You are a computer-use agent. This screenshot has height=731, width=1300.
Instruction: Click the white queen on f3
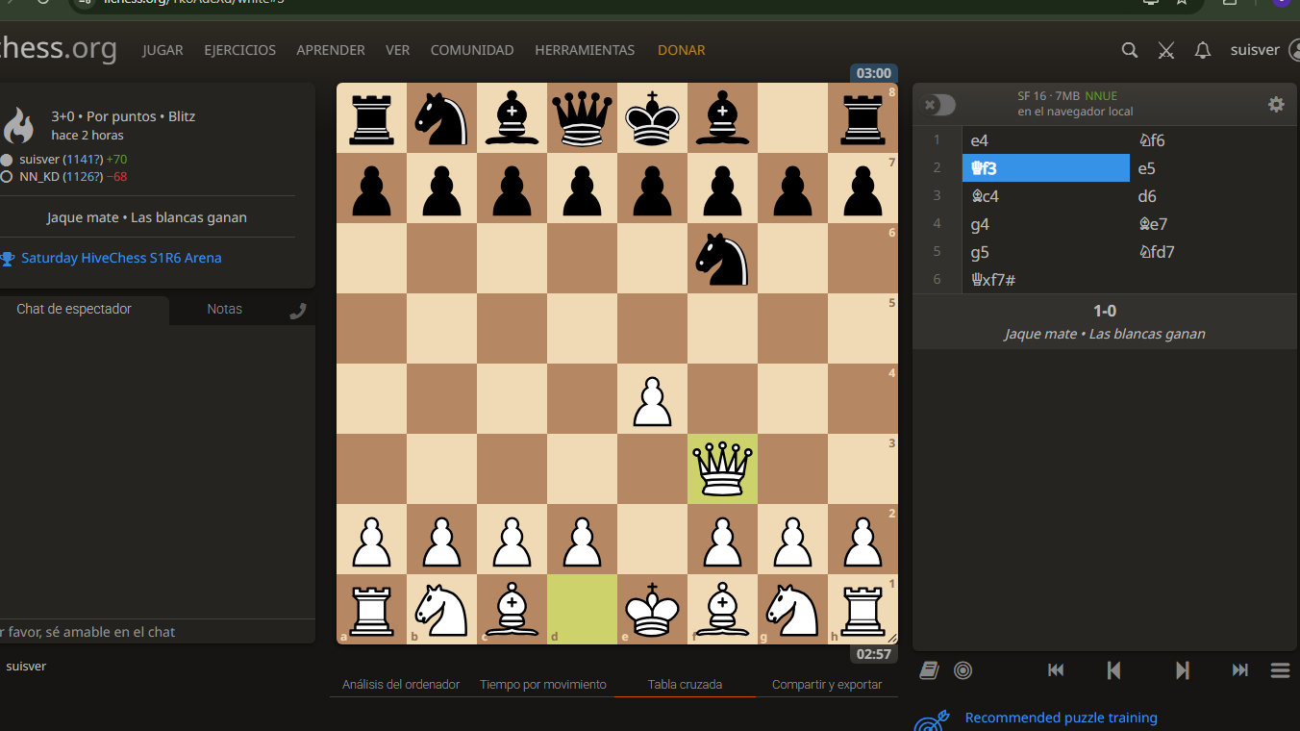[722, 468]
